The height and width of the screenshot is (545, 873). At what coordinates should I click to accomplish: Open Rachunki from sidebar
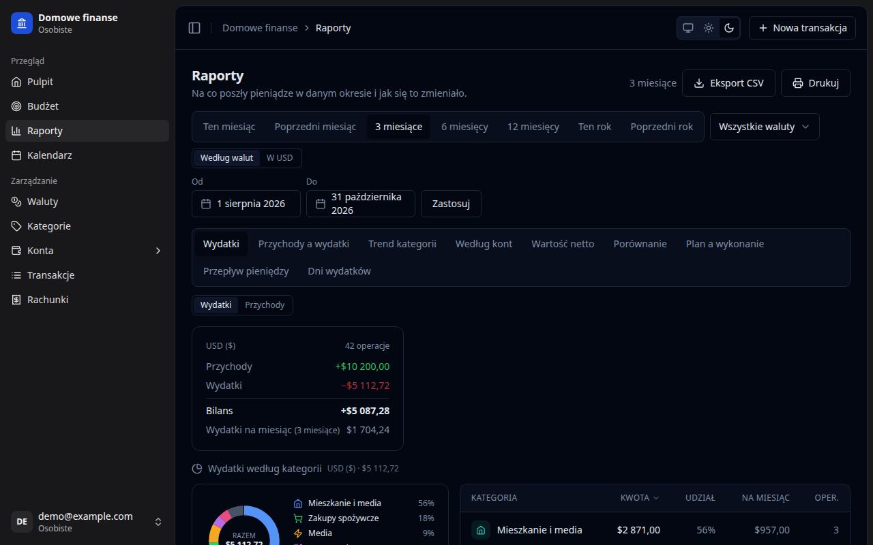tap(87, 300)
